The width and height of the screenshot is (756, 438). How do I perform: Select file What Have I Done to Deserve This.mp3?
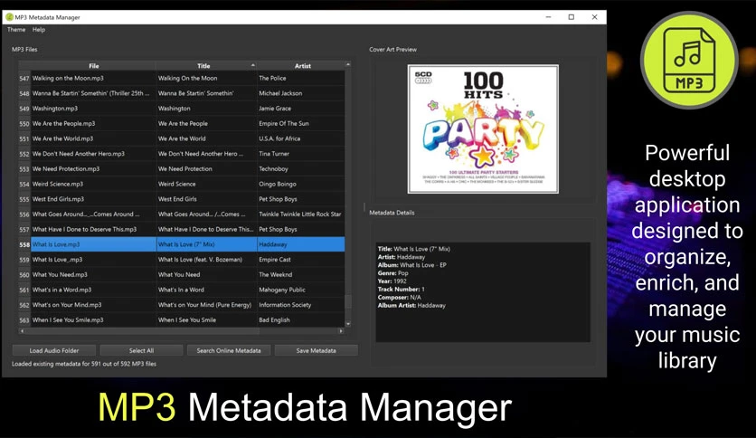click(84, 229)
